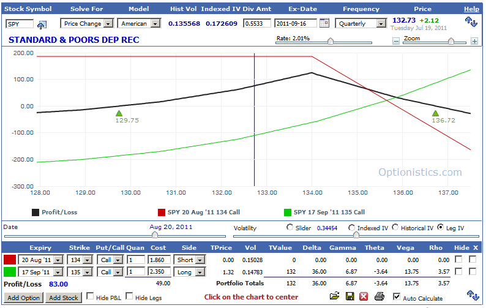Open the Long side dropdown
This screenshot has height=308, width=486.
click(x=189, y=272)
